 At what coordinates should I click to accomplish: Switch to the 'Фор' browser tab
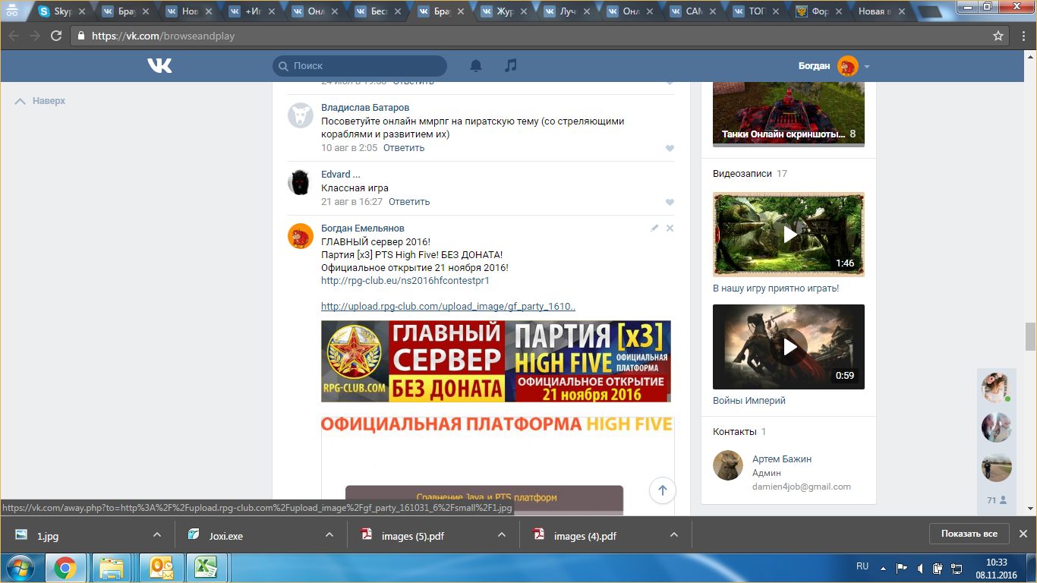pos(820,11)
